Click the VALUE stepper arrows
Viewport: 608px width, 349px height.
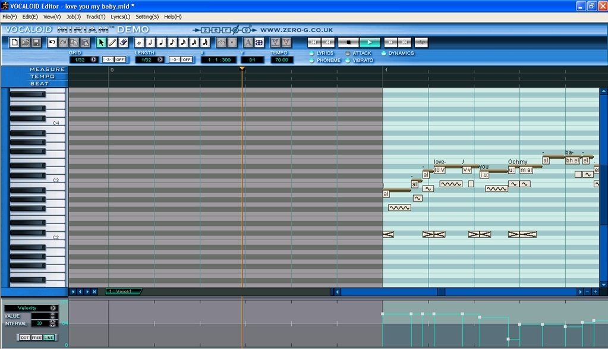click(x=53, y=316)
